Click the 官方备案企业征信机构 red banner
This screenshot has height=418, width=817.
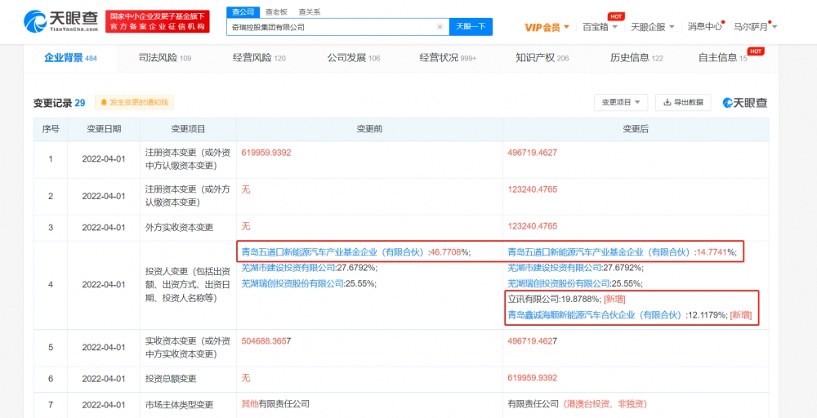[158, 27]
